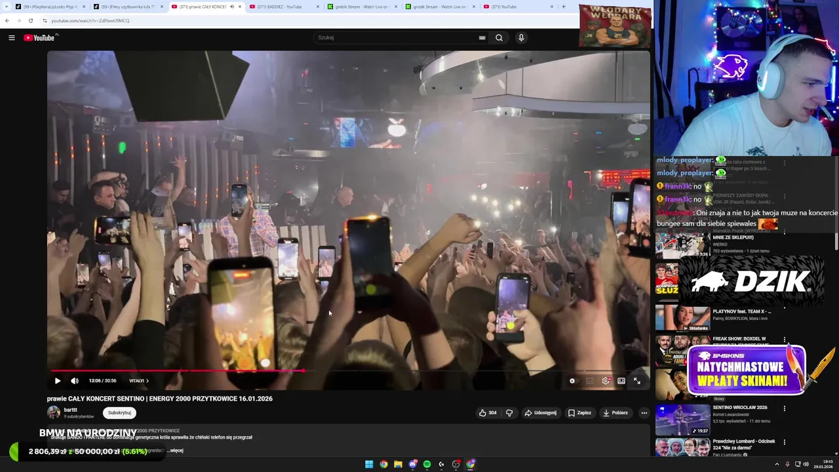Screen dimensions: 839x472
Task: Open more actions three-dot menu under video
Action: [x=644, y=413]
